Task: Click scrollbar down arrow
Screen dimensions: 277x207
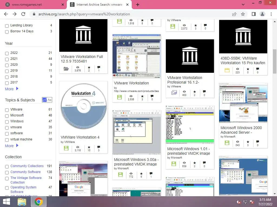Action: coord(275,194)
